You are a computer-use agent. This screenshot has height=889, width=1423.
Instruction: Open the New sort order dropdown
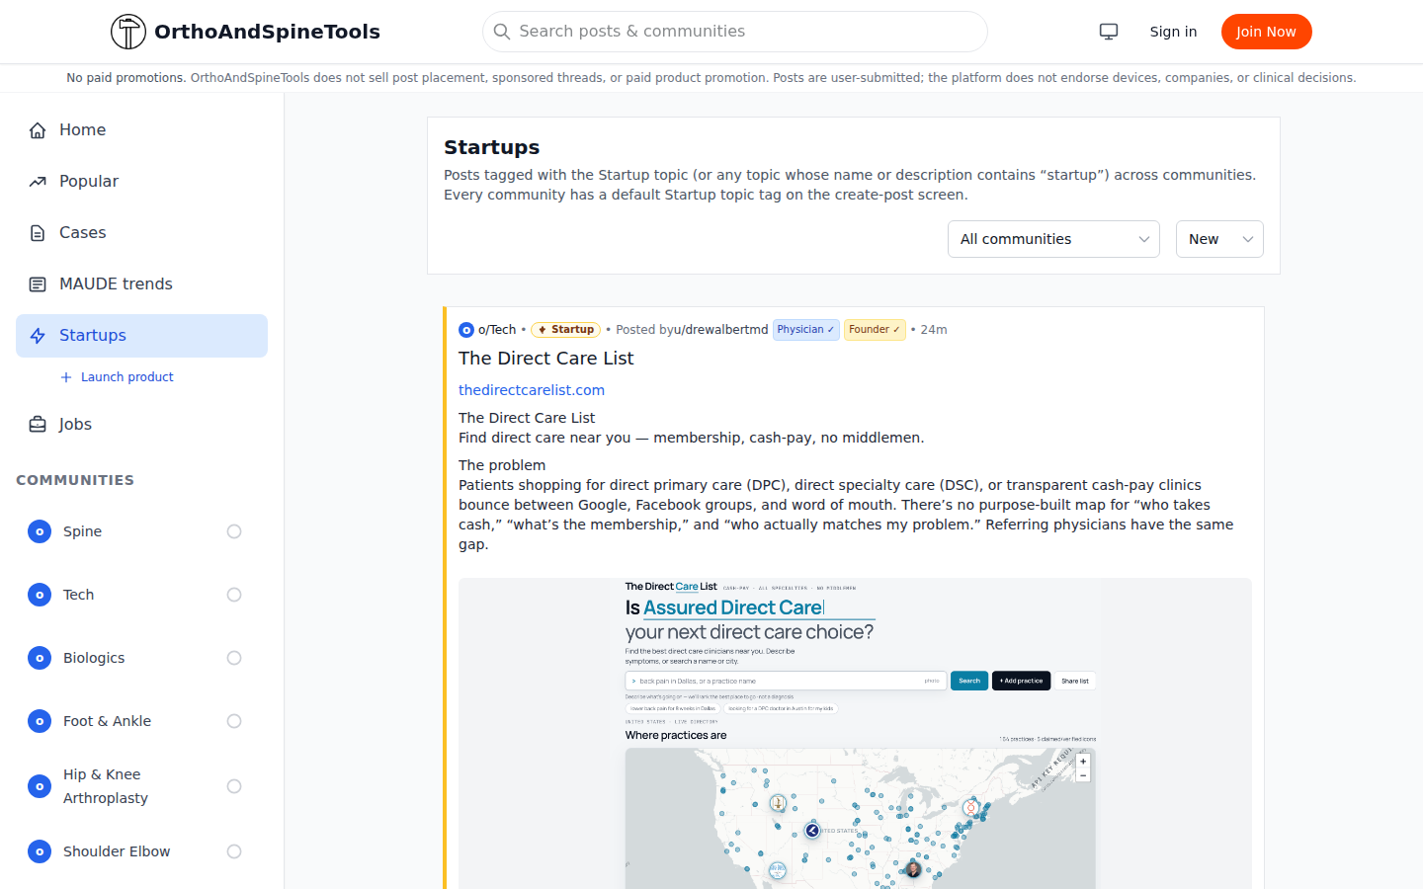(x=1219, y=239)
